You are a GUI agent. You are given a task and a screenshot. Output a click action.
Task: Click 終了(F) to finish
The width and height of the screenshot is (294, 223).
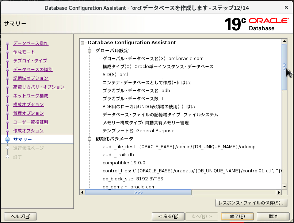237,216
